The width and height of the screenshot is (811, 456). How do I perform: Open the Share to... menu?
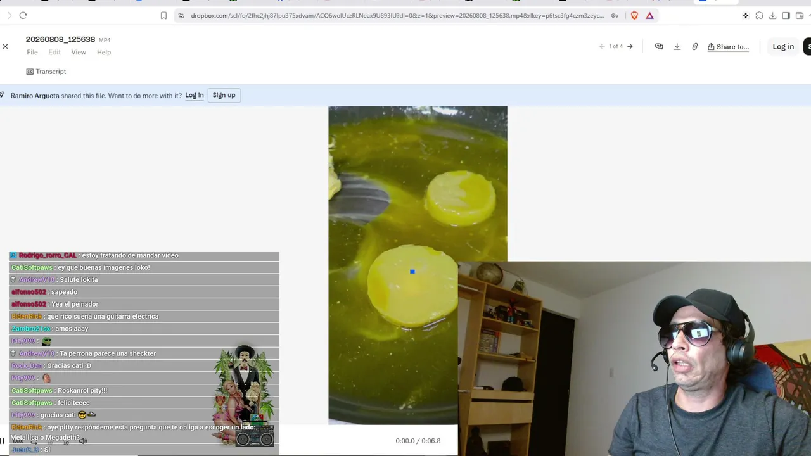[728, 46]
